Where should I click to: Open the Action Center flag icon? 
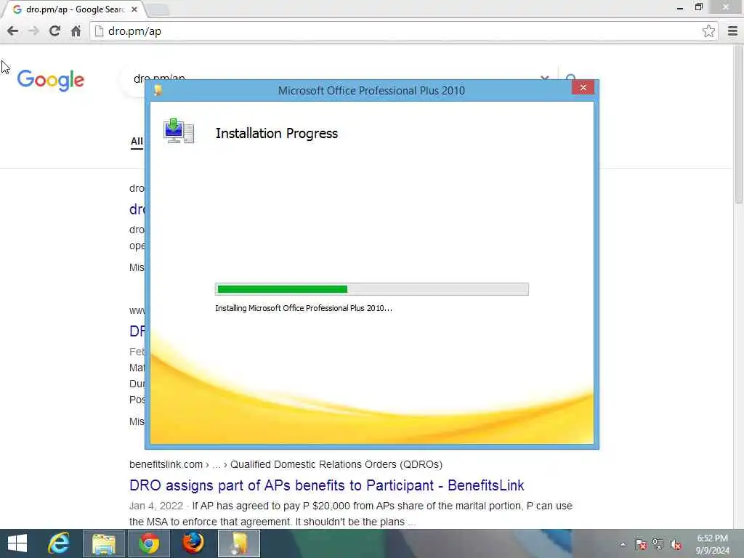[641, 544]
